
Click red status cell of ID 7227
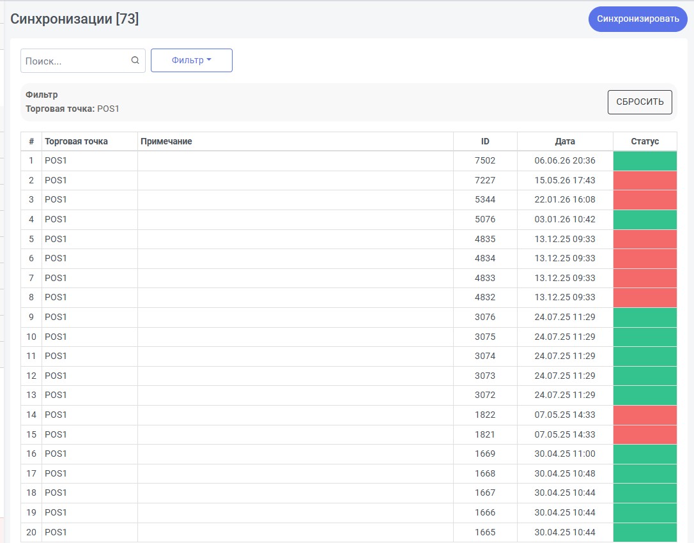(x=645, y=181)
